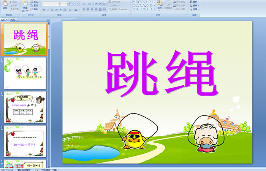
Task: Clear all formatting with the eraser icon
Action: click(x=78, y=3)
